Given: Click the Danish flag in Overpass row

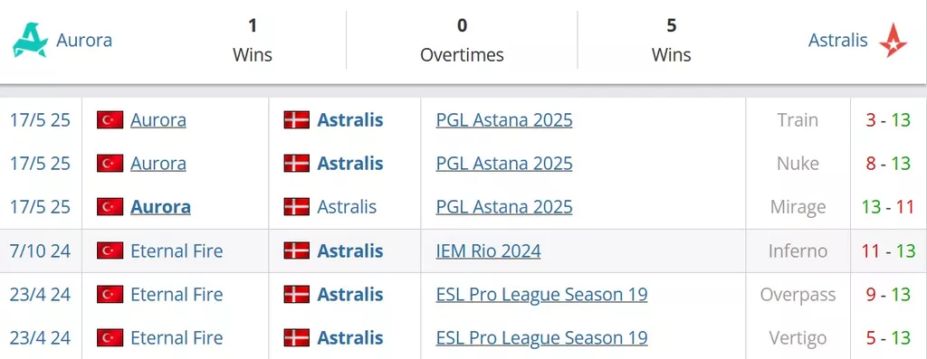Looking at the screenshot, I should click(x=296, y=294).
